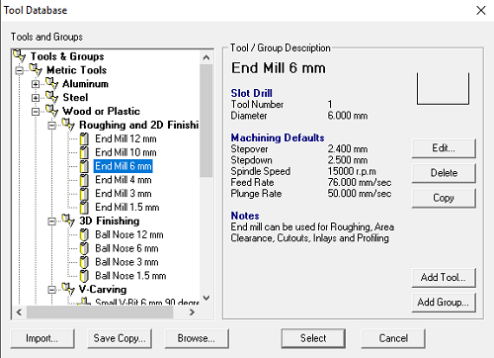Click the tree's horizontal scrollbar left arrow
The image size is (494, 358).
(x=19, y=312)
